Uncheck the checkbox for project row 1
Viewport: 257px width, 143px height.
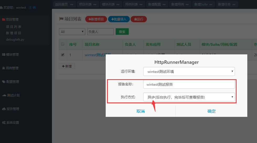(x=63, y=55)
